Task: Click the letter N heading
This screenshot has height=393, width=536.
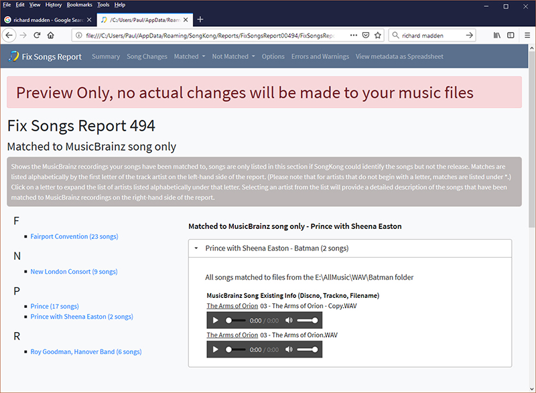Action: pos(17,256)
